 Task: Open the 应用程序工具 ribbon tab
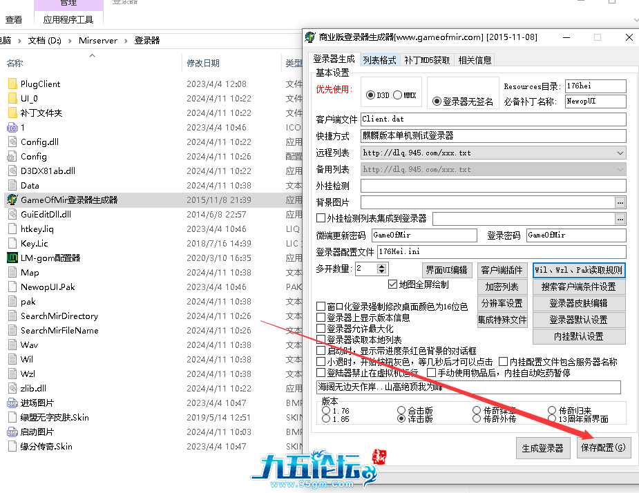click(68, 19)
